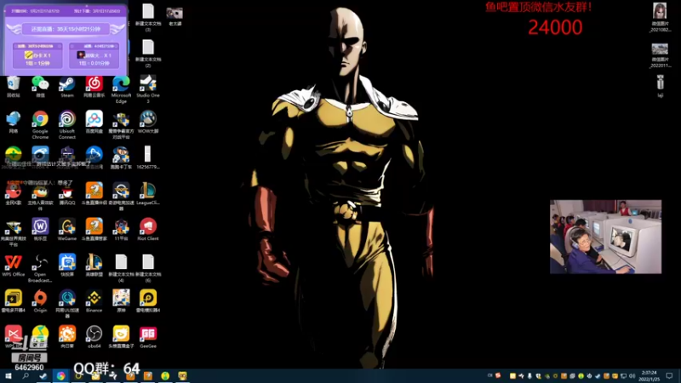Open the Network desktop icon

(14, 122)
